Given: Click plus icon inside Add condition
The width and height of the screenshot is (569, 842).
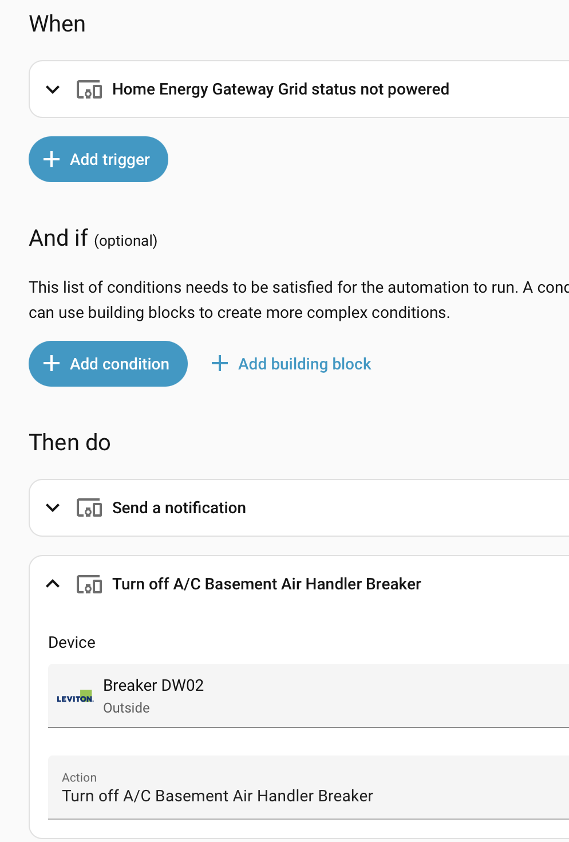Looking at the screenshot, I should [52, 364].
